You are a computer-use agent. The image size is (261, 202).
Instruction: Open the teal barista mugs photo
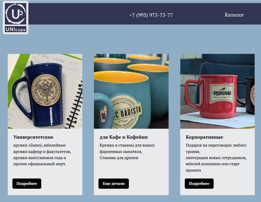click(x=131, y=91)
